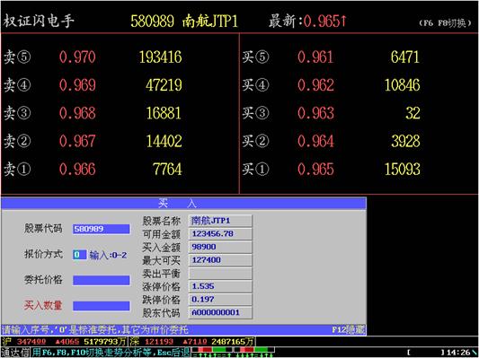Open the 沪 Shanghai index status segment
The width and height of the screenshot is (479, 358).
[64, 341]
